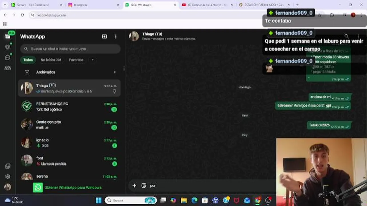
Task: Click the browser tab list dropdown arrow
Action: point(5,5)
